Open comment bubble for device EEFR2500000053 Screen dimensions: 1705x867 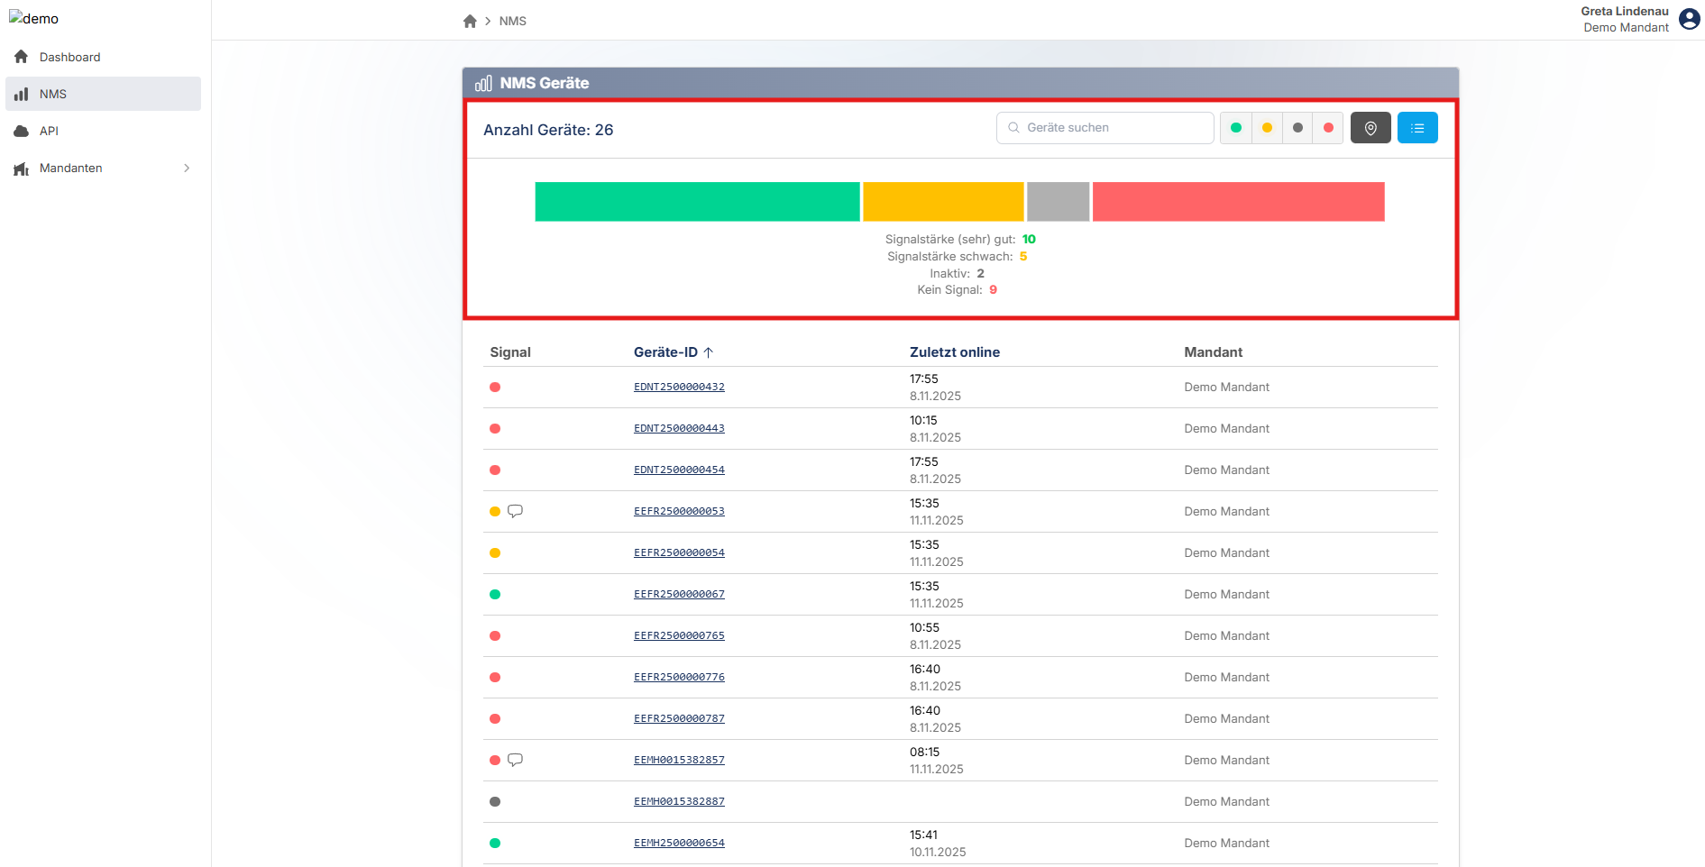coord(515,511)
